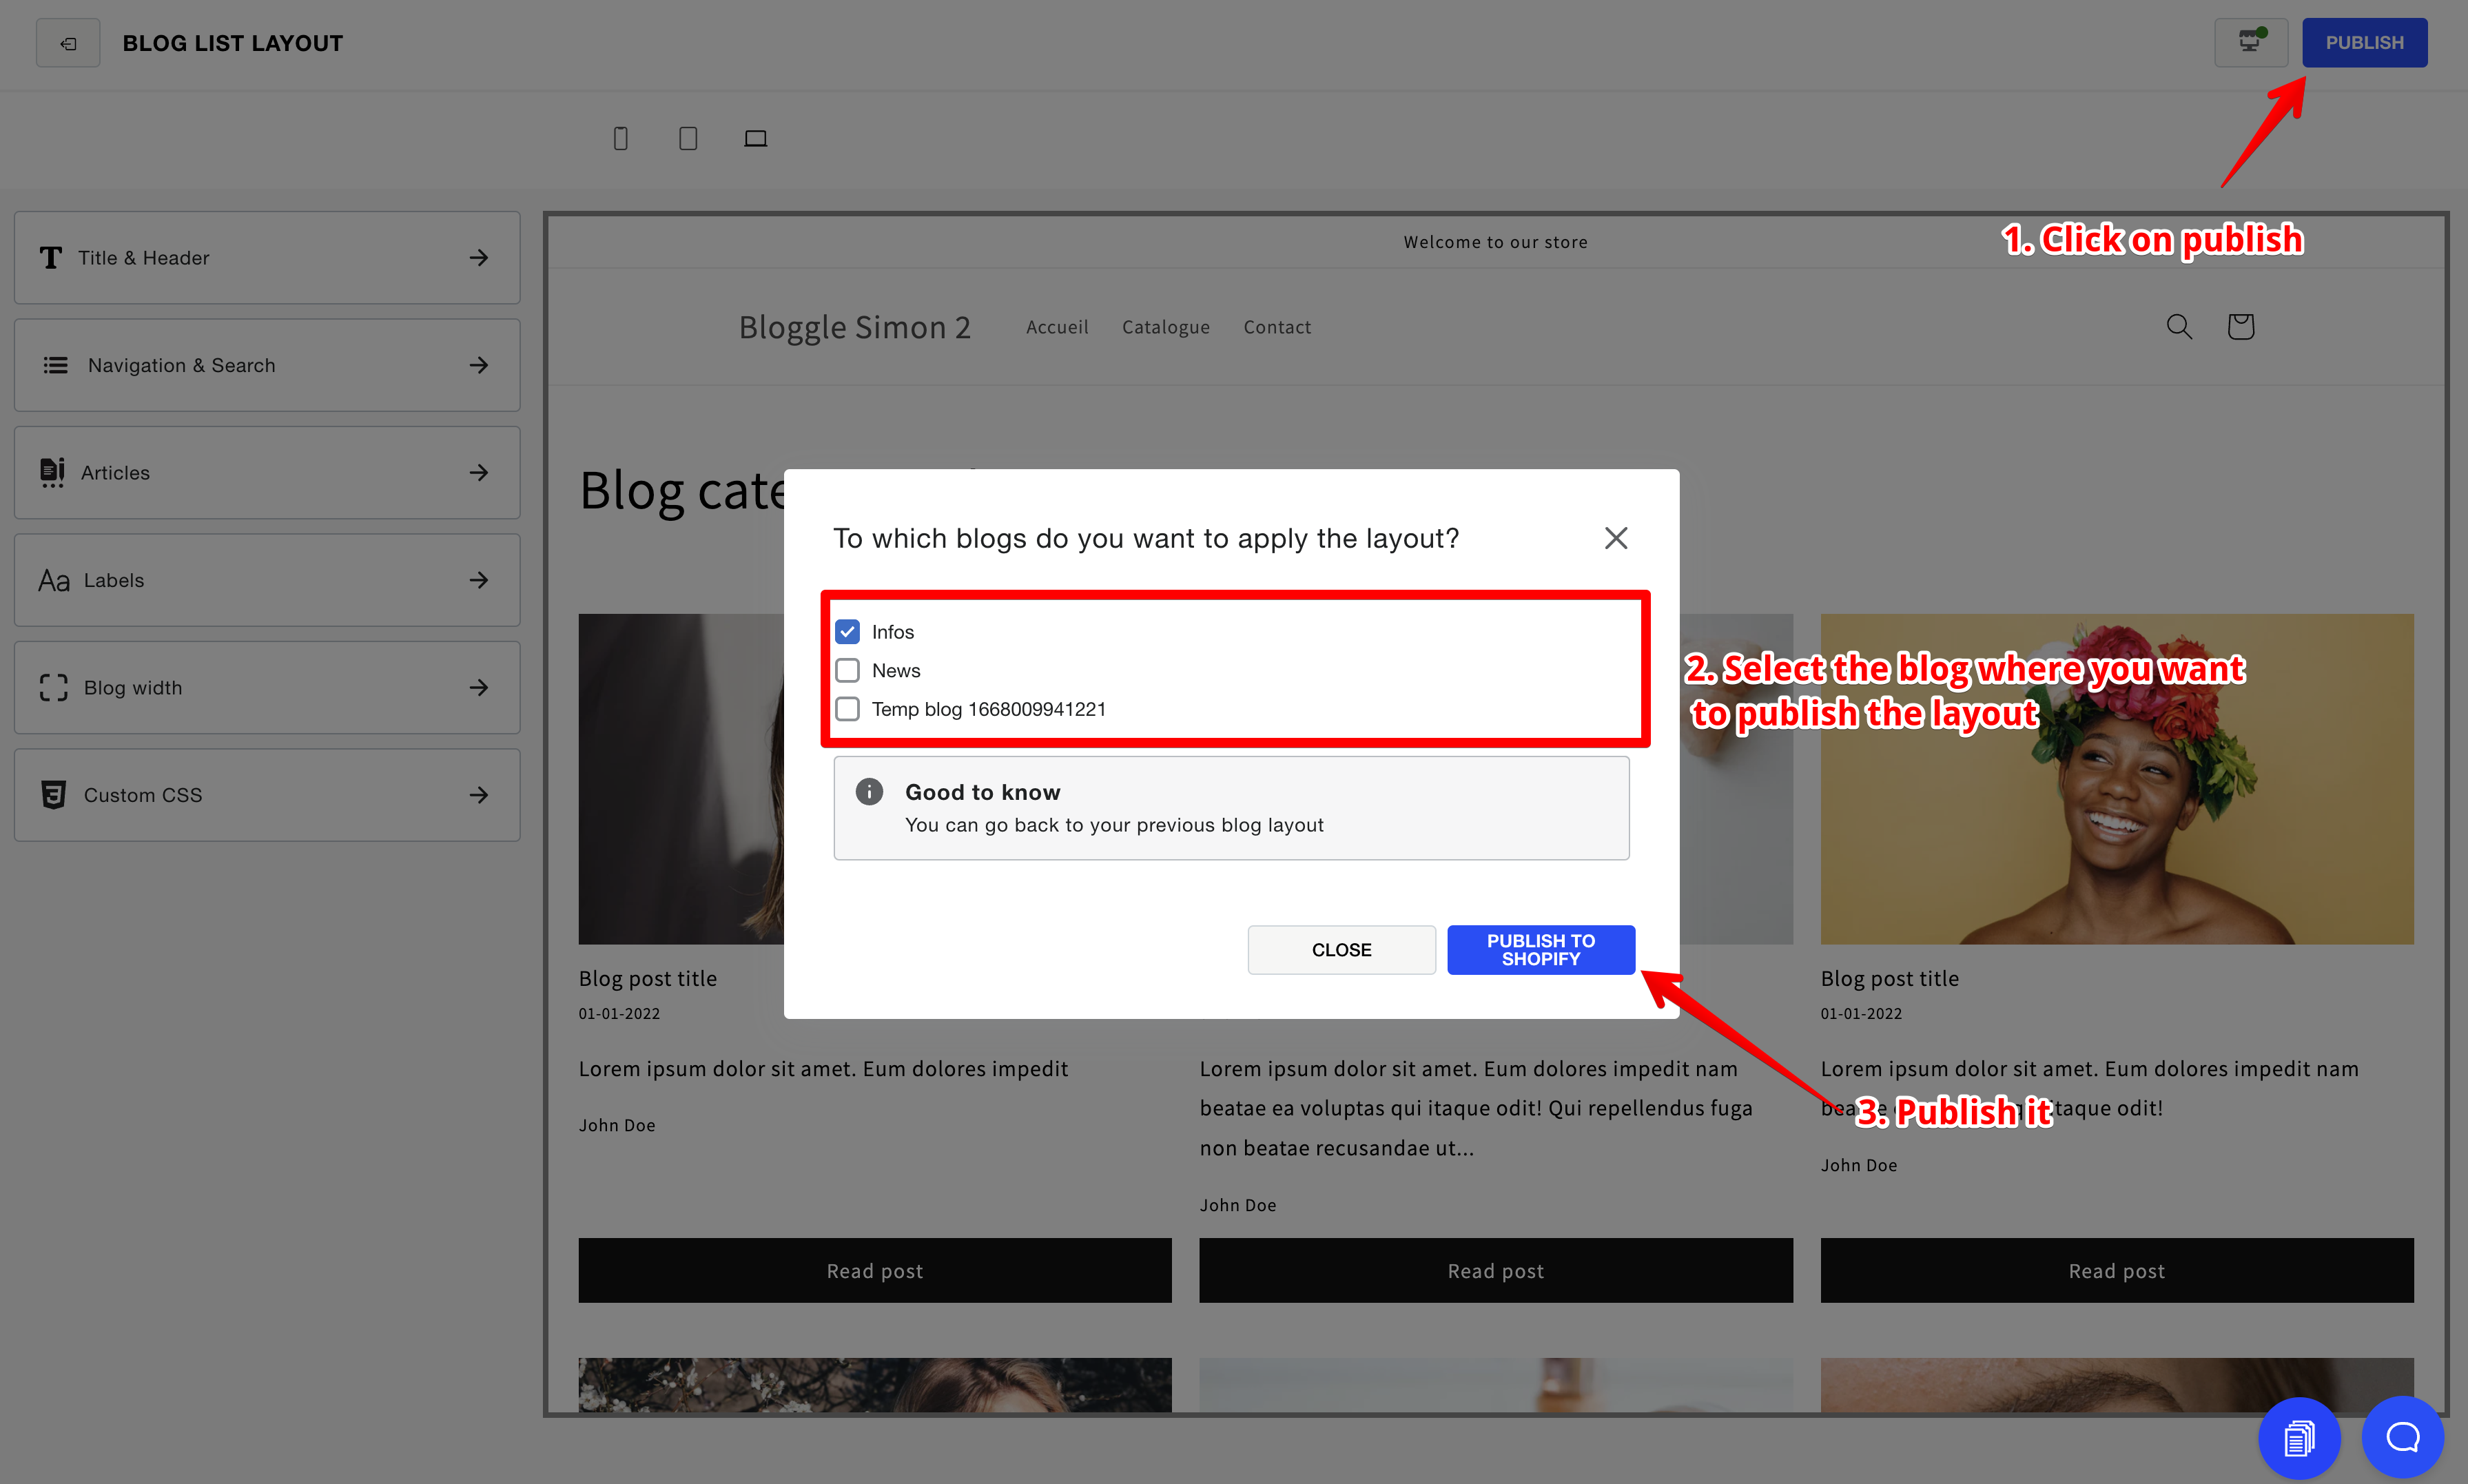Open the store search magnifier icon
The image size is (2468, 1484).
[2179, 326]
